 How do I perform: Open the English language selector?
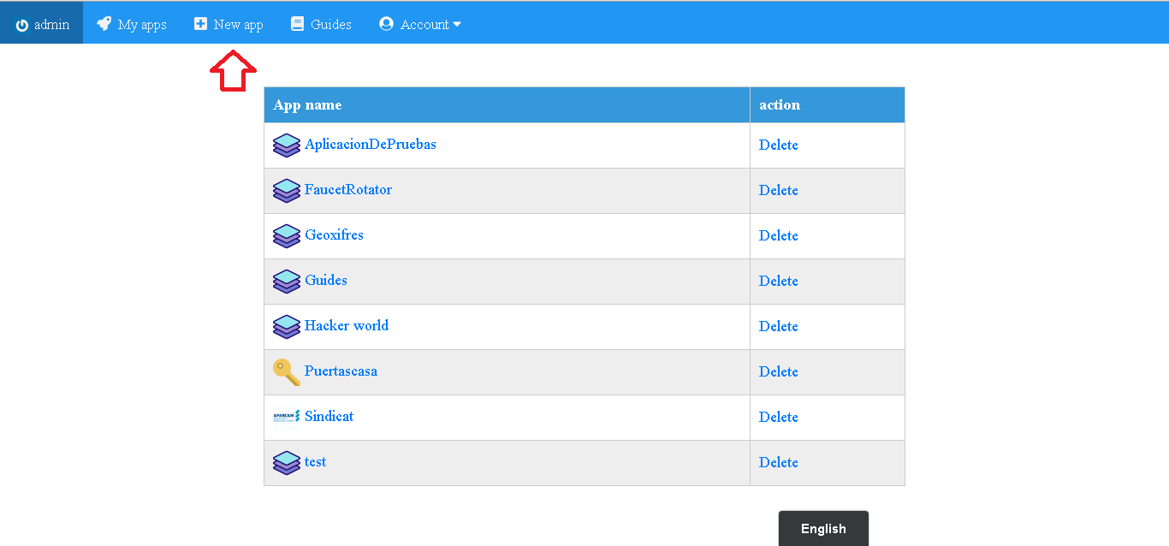click(823, 529)
